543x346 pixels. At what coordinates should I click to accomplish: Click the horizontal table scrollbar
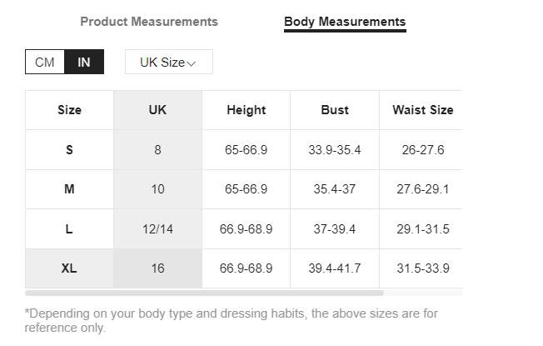pyautogui.click(x=204, y=293)
